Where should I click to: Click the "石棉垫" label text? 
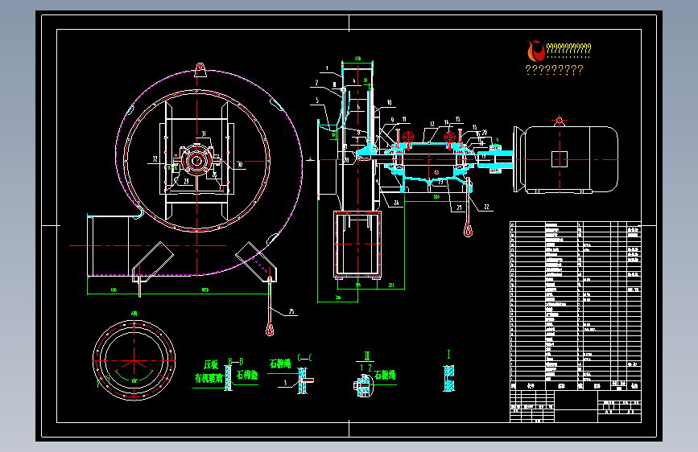tap(247, 375)
